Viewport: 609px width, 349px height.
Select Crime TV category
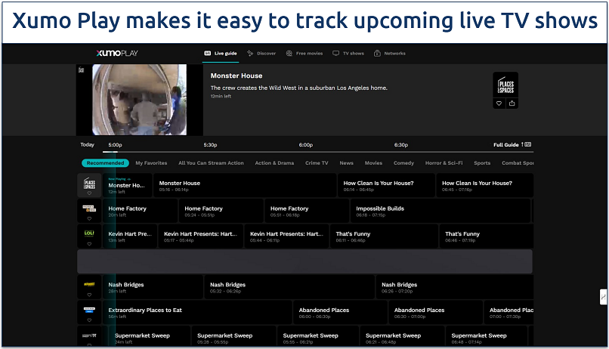[317, 163]
